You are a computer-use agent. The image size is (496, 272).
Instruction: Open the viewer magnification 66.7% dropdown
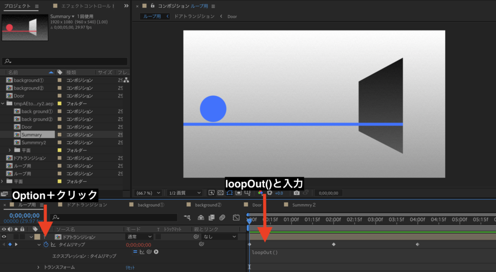[148, 193]
